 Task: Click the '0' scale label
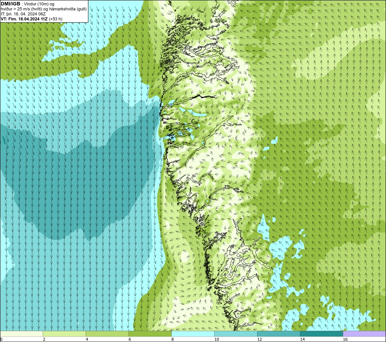1,339
